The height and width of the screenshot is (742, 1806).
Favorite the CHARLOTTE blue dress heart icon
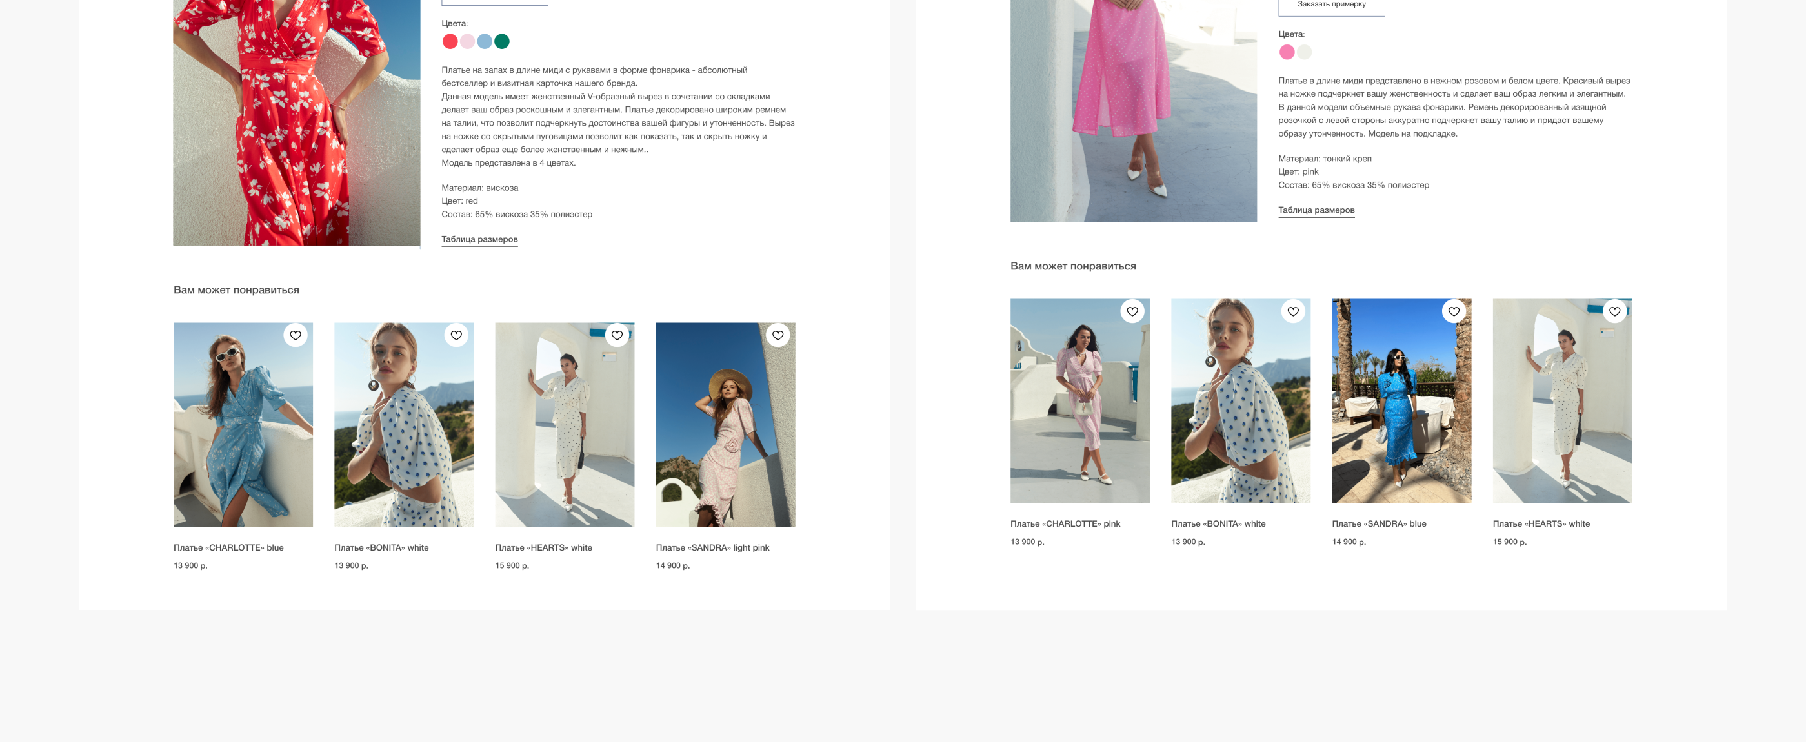click(295, 335)
